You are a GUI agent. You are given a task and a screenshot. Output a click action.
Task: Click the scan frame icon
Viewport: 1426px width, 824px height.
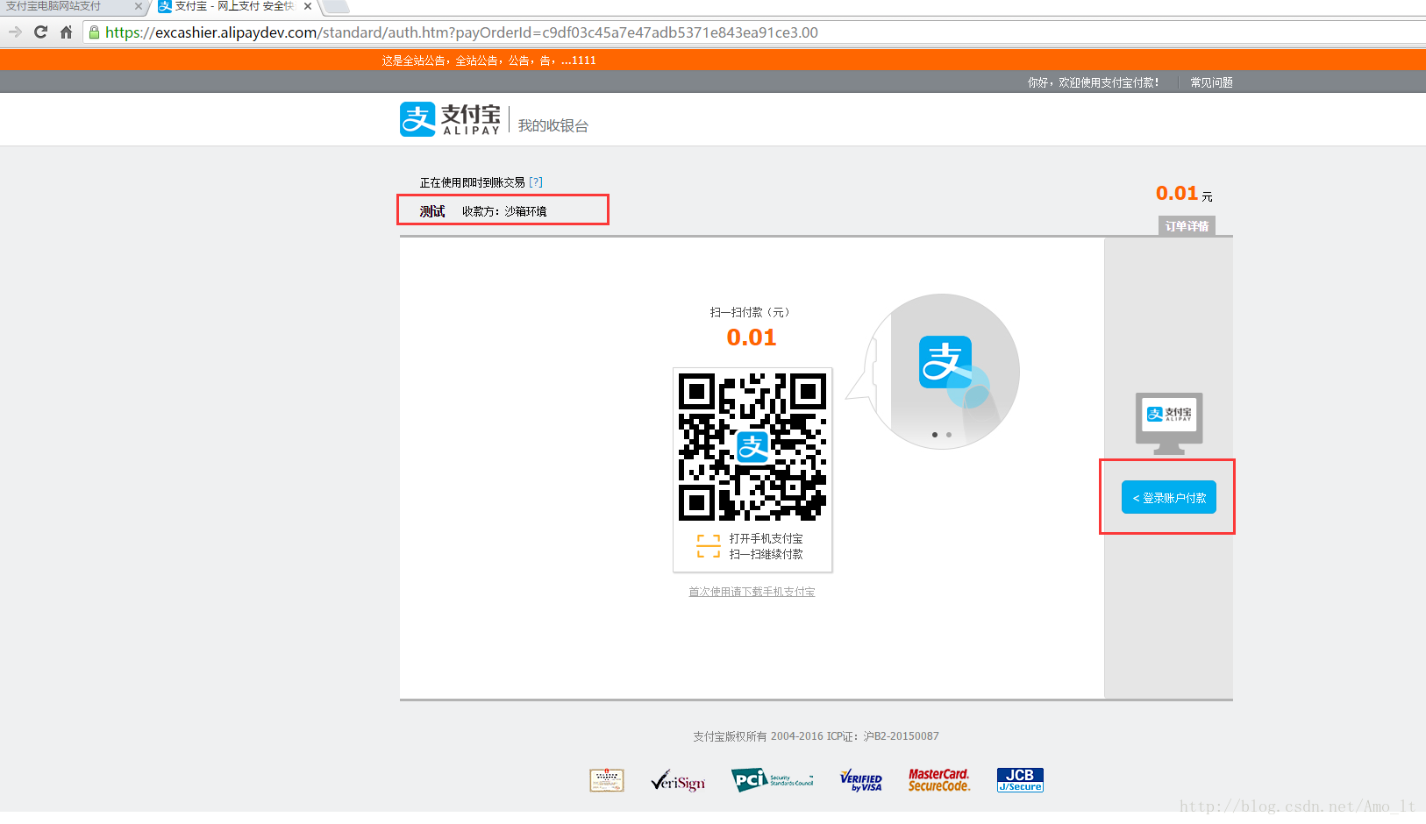tap(709, 546)
